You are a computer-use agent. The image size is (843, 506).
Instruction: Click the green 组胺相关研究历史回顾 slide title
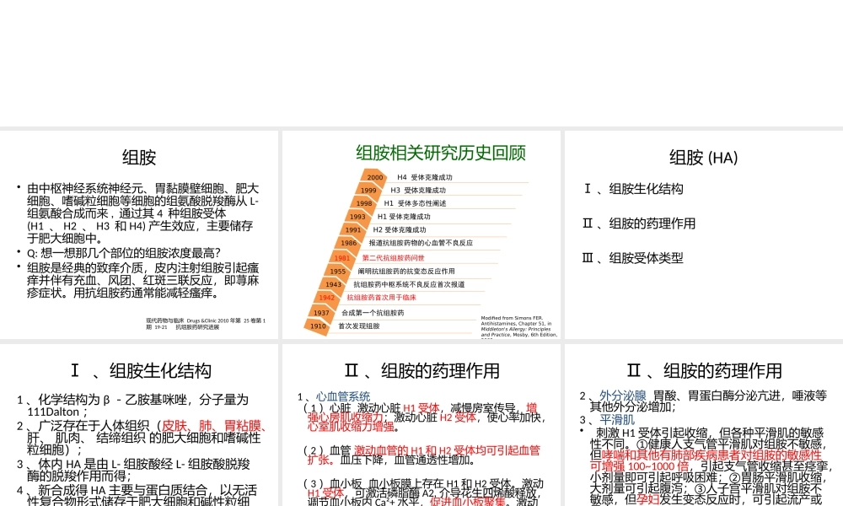point(442,153)
